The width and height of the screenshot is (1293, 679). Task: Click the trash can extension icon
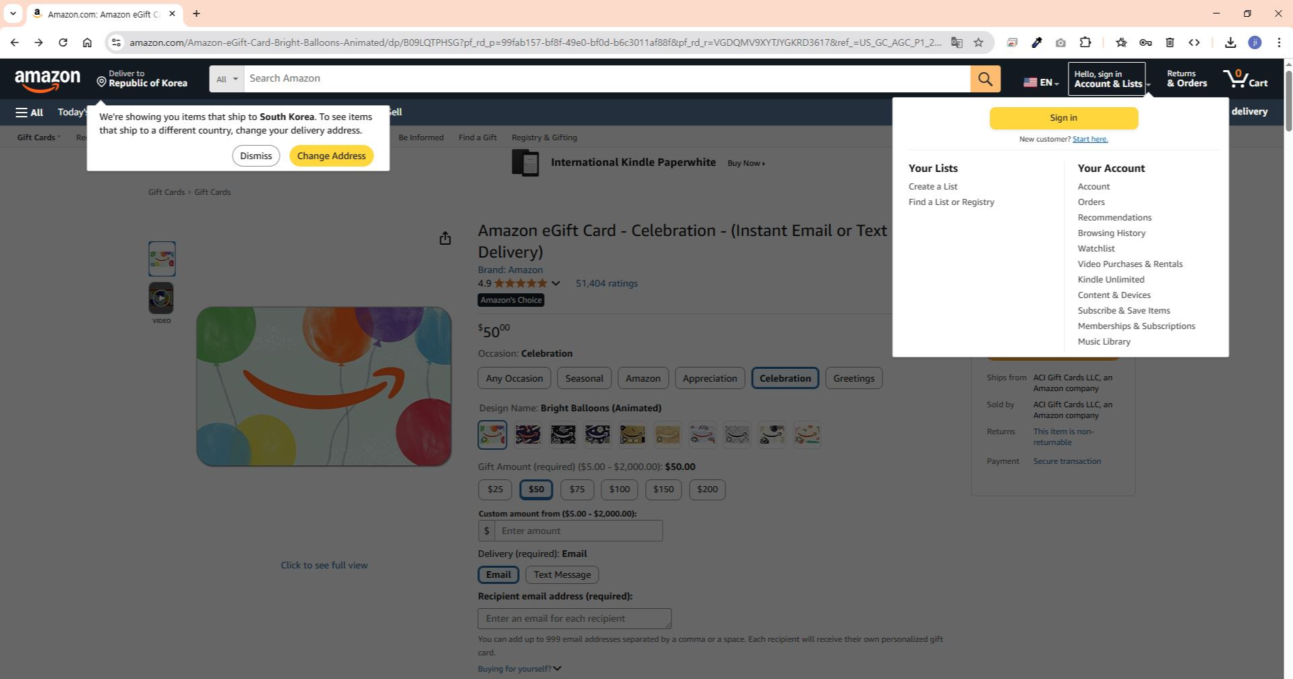1170,42
